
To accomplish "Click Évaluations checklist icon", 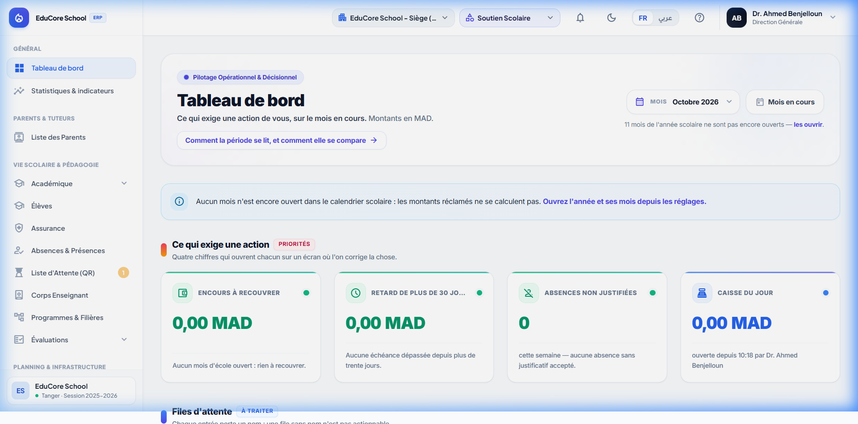I will [19, 340].
